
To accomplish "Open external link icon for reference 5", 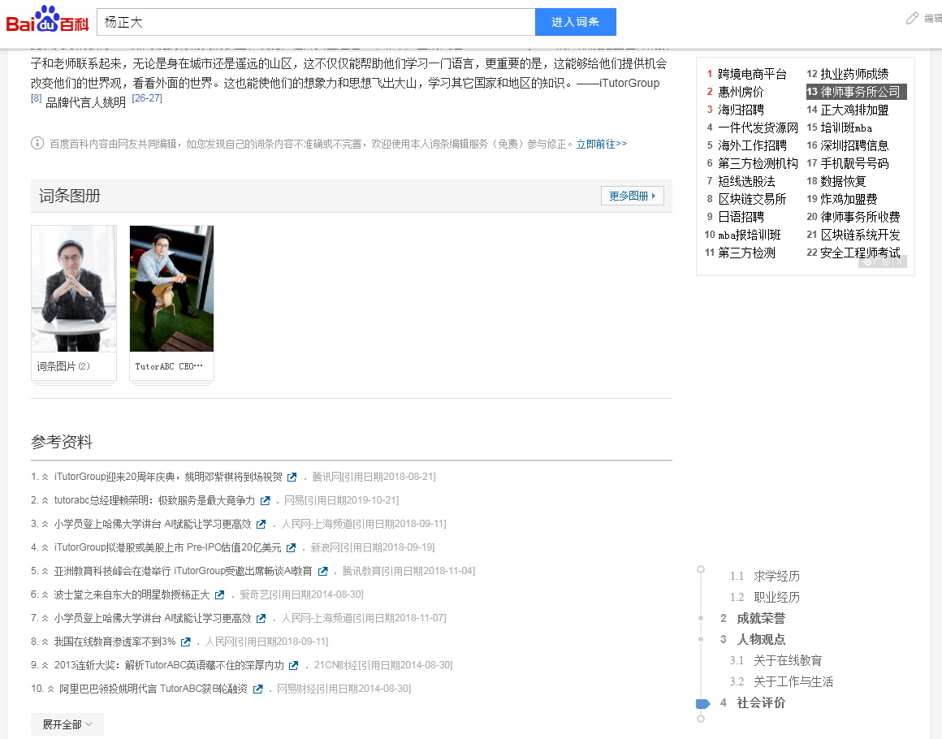I will point(322,571).
